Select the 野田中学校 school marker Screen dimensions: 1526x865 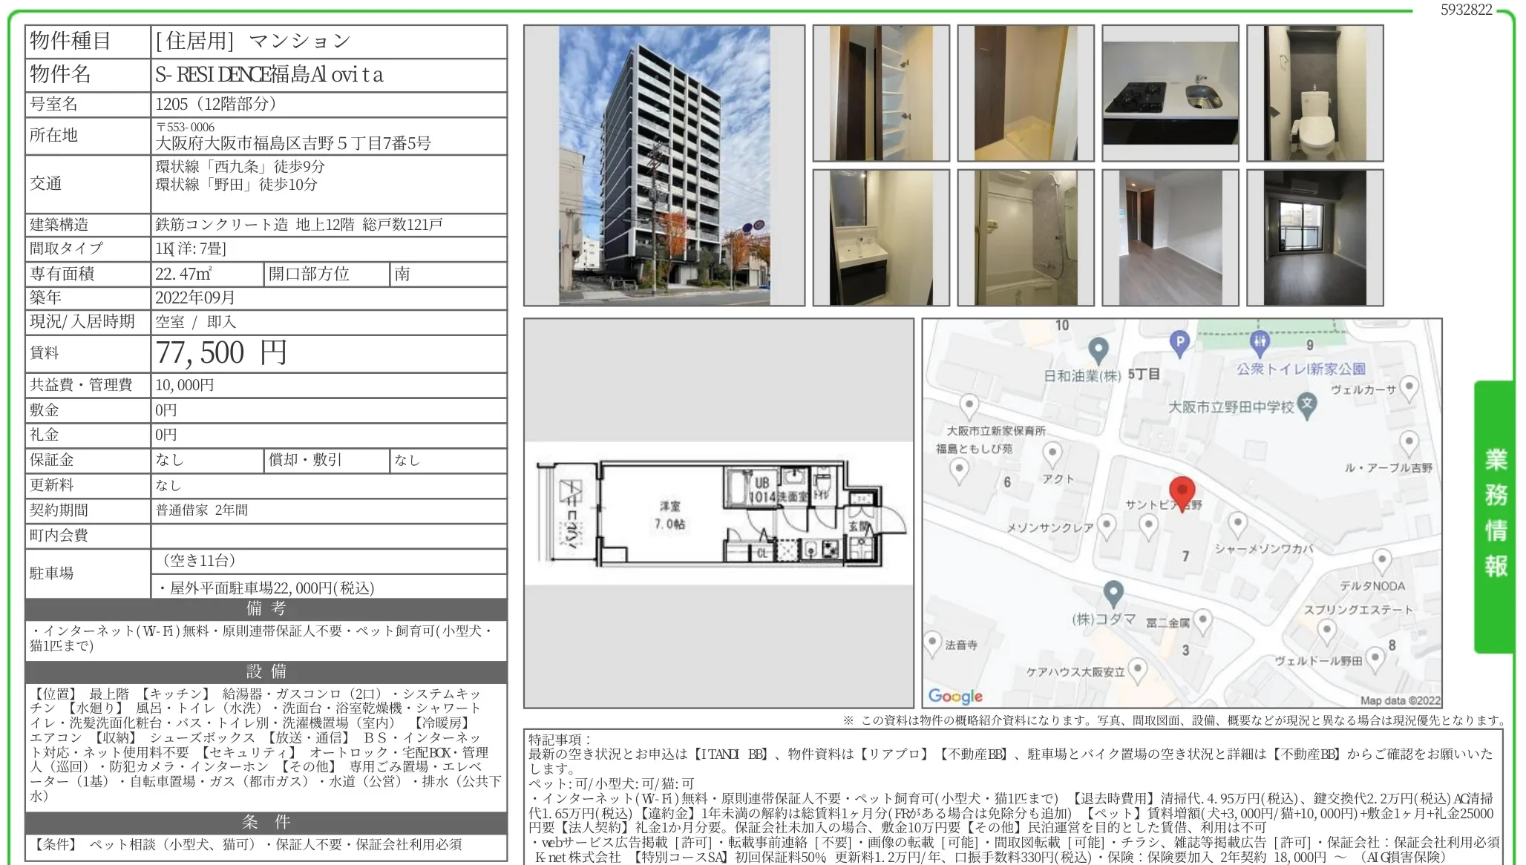click(1307, 407)
